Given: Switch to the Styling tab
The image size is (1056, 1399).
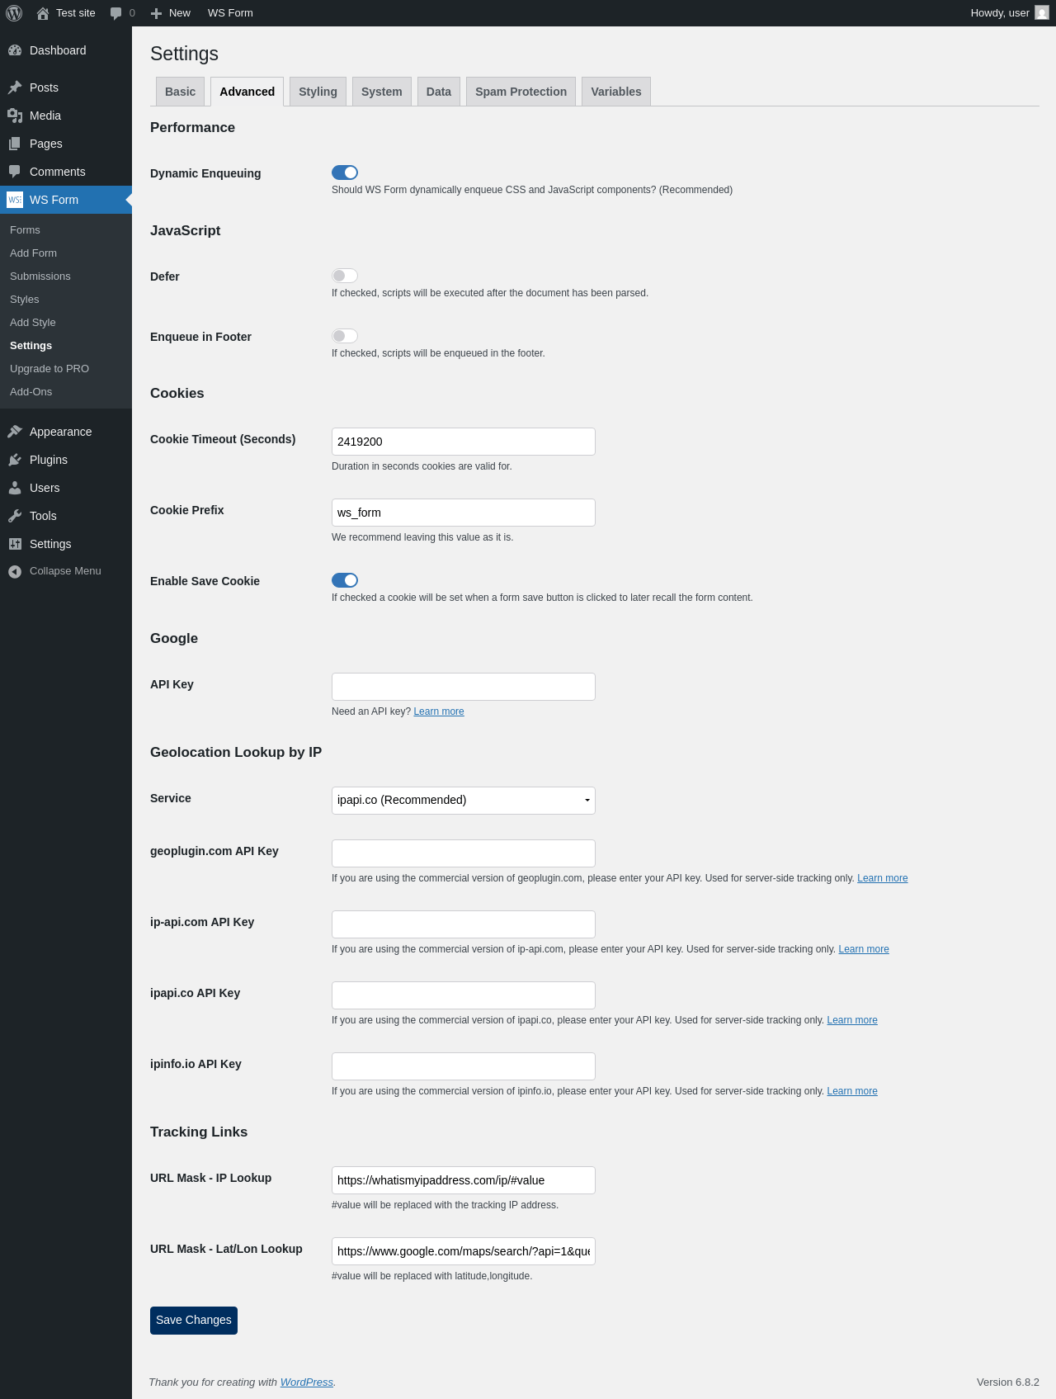Looking at the screenshot, I should [318, 92].
